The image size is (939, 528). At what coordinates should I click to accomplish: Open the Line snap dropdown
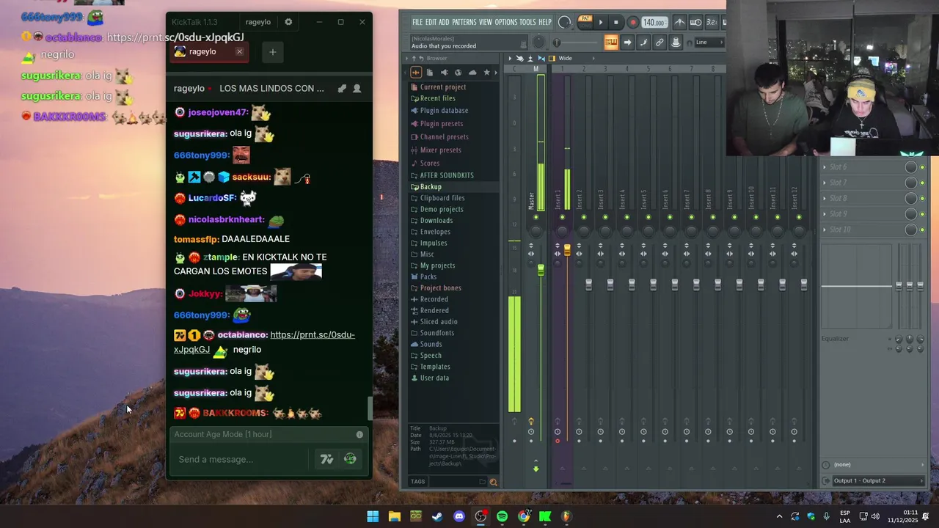(708, 43)
